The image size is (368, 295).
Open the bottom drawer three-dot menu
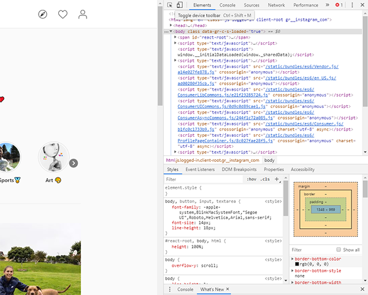tap(170, 289)
